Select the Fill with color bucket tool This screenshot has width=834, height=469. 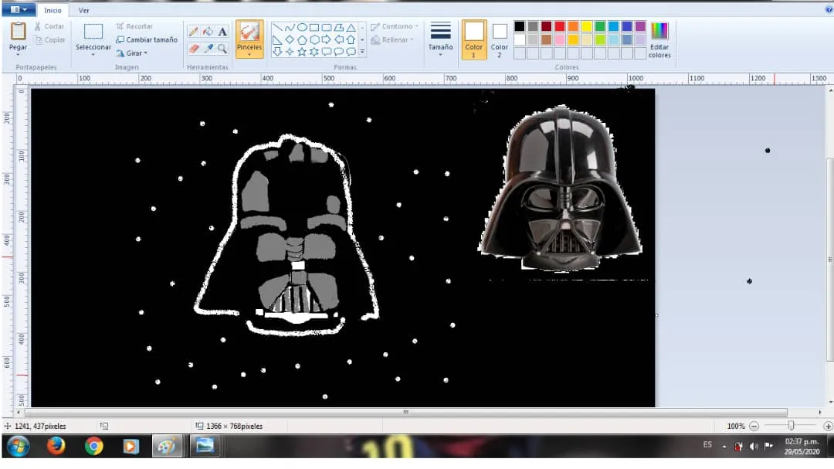[208, 32]
